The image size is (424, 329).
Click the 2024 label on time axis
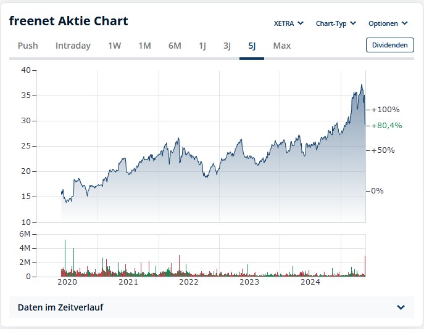310,282
